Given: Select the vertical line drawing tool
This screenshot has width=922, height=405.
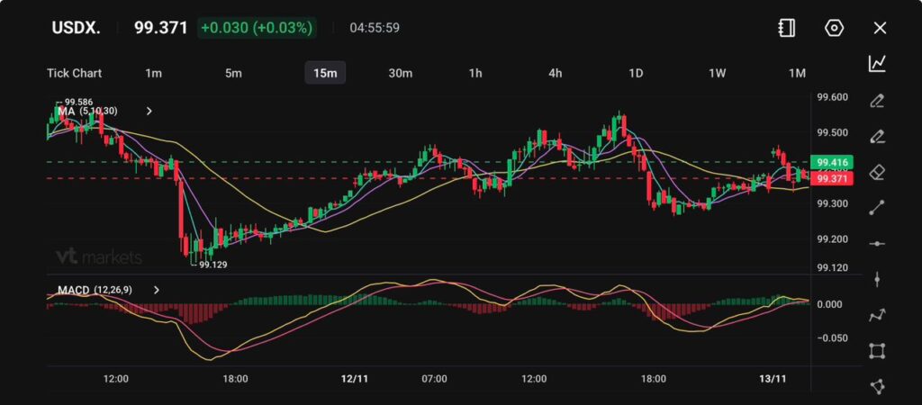Looking at the screenshot, I should (x=877, y=279).
